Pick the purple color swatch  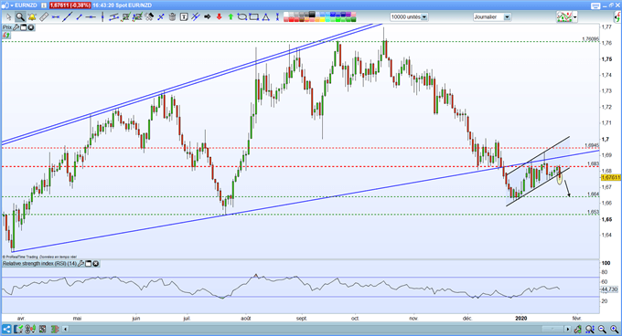(349, 15)
